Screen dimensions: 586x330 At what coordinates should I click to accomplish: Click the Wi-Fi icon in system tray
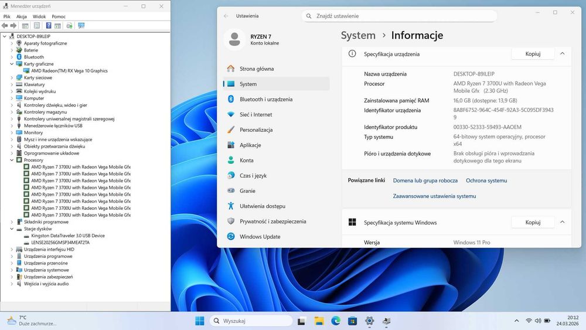pyautogui.click(x=529, y=321)
